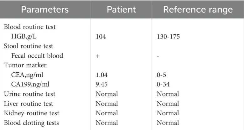244x130 pixels.
Task: Click the CEA,ng/ml parameter label
Action: 27,75
